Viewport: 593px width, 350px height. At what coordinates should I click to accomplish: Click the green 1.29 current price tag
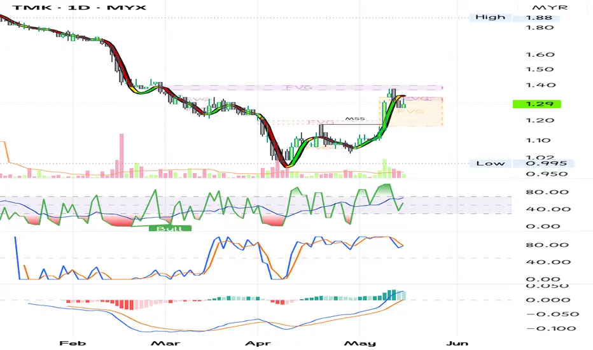[x=536, y=104]
